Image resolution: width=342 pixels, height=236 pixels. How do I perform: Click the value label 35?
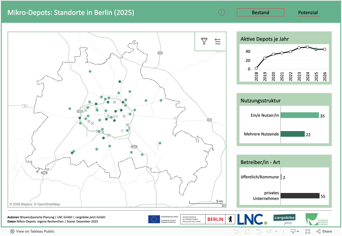[x=322, y=116]
